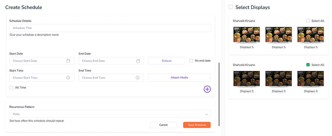The height and width of the screenshot is (136, 332).
Task: Click the Attach Media button
Action: (179, 78)
